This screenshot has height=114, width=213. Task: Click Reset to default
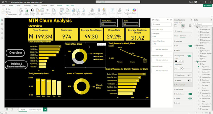pyautogui.click(x=180, y=85)
